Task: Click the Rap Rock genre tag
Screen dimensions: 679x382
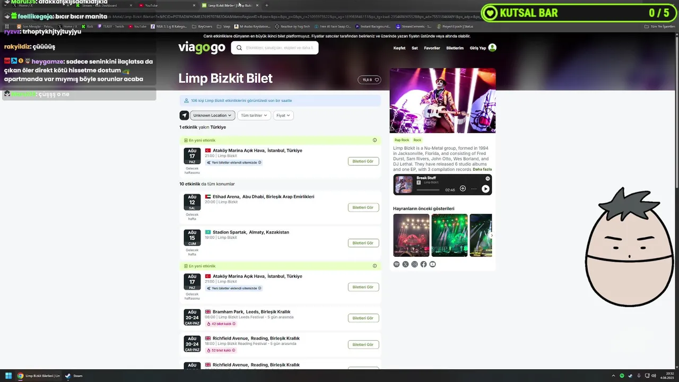Action: click(402, 140)
